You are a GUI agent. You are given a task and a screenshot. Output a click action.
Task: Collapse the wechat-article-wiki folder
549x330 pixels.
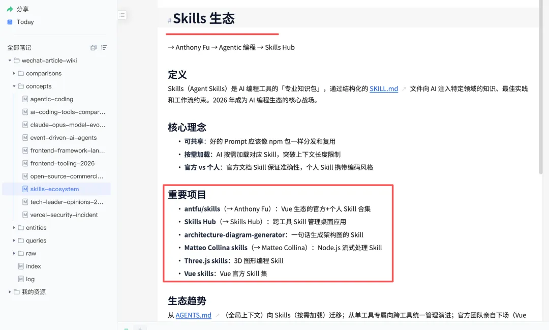pyautogui.click(x=9, y=60)
